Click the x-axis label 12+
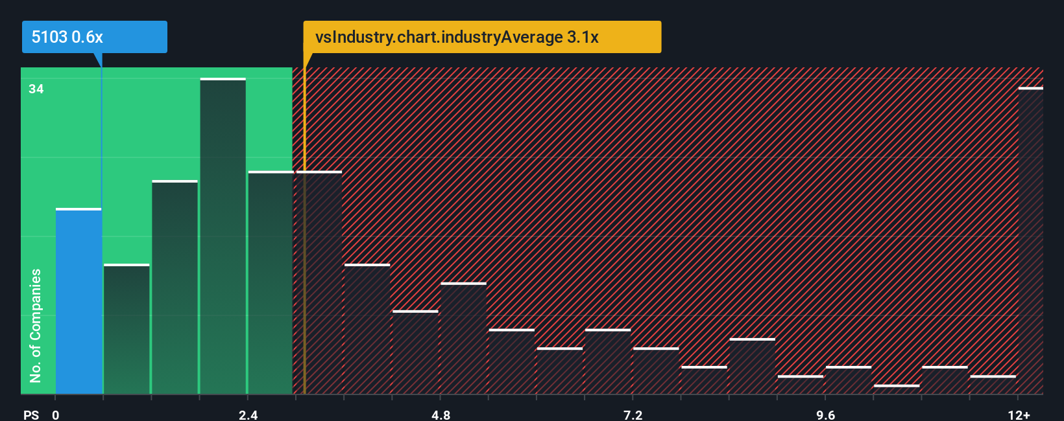The image size is (1064, 421). click(x=1019, y=415)
